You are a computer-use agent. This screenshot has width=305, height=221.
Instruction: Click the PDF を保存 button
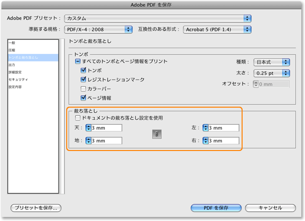coord(216,208)
